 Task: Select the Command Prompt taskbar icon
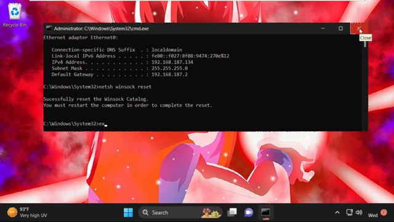click(265, 212)
